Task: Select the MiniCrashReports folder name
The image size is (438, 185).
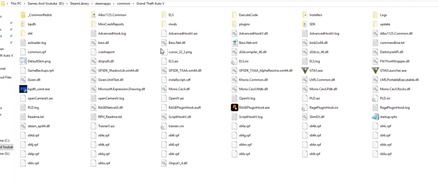Action: [x=111, y=24]
